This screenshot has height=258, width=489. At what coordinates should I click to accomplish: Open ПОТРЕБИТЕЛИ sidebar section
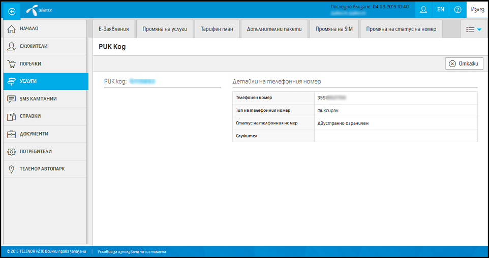[x=45, y=152]
